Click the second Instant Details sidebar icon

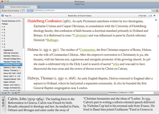click(x=3, y=103)
